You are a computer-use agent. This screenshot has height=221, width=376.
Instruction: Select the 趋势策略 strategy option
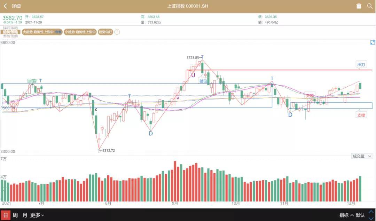click(10, 32)
